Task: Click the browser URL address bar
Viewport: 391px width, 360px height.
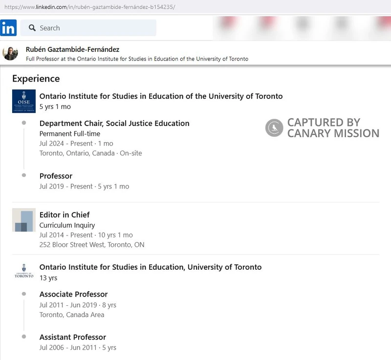Action: click(195, 7)
